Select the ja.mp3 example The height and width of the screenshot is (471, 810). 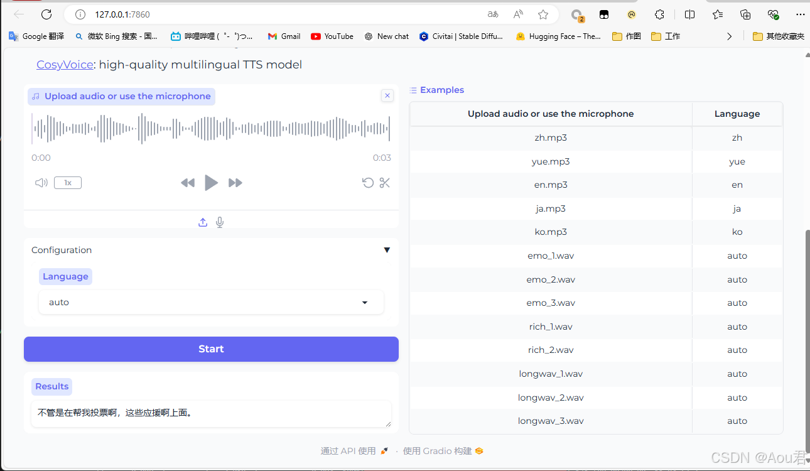point(551,208)
